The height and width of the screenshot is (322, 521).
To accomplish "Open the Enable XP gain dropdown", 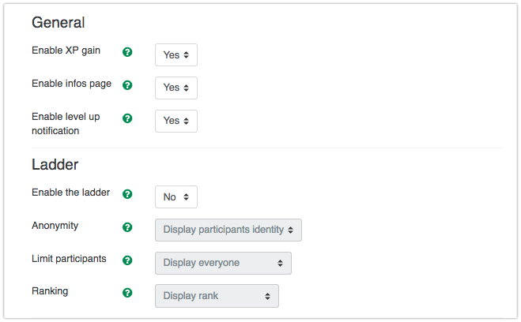I will click(x=176, y=54).
